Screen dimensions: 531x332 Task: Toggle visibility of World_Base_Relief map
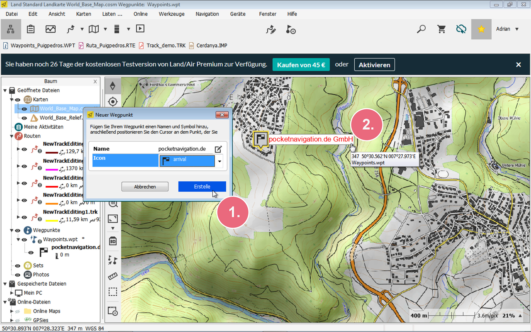tap(24, 118)
